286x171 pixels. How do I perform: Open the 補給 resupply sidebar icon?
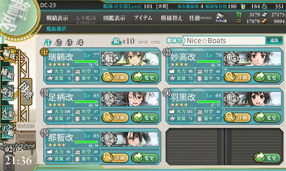point(8,74)
